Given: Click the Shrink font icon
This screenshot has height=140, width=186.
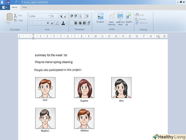Looking at the screenshot, I should click(x=65, y=16).
